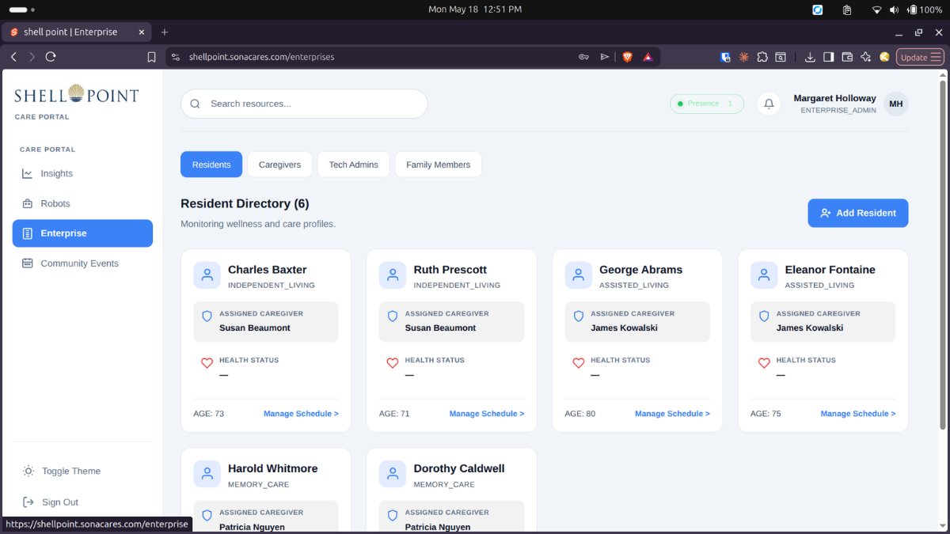Switch to the Family Members tab
This screenshot has height=534, width=950.
click(439, 165)
